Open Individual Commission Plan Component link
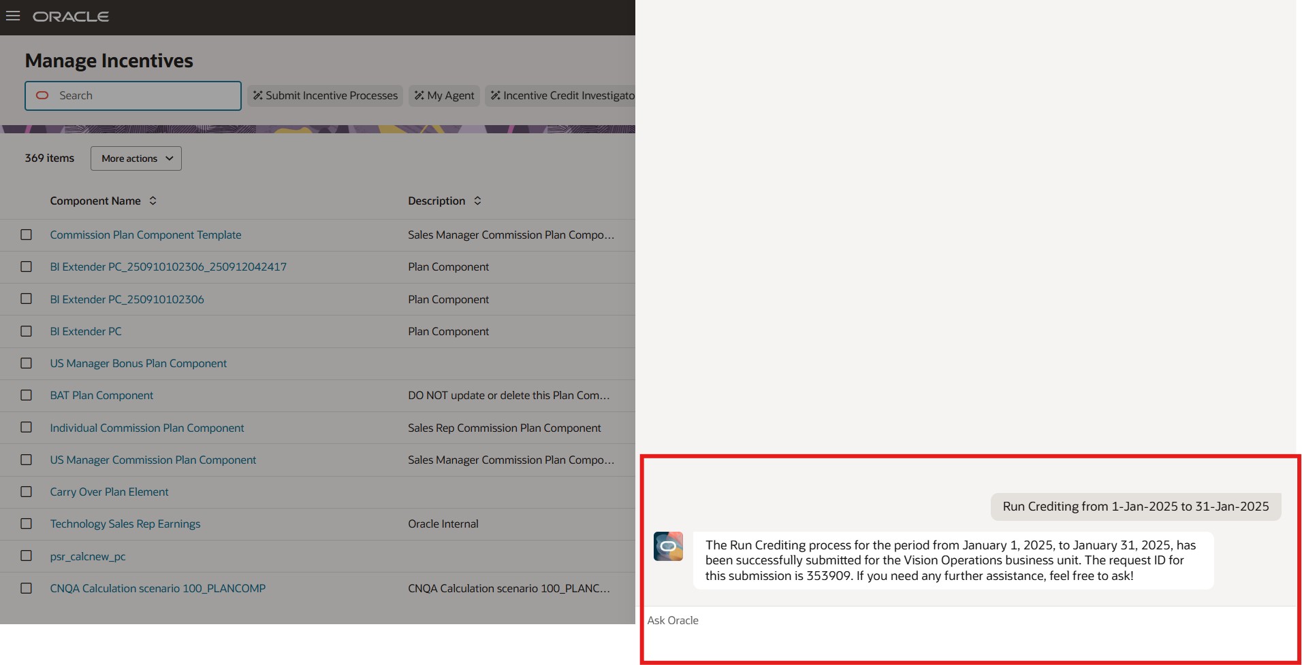 pos(147,428)
